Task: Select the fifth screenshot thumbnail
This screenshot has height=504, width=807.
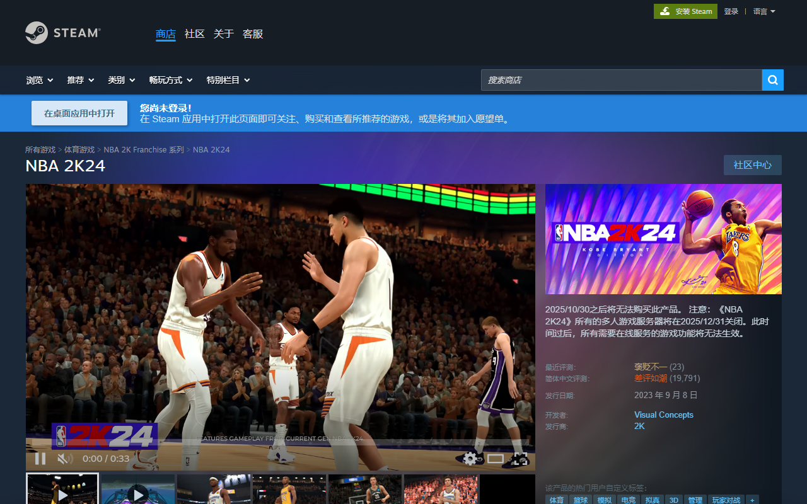Action: click(x=365, y=489)
